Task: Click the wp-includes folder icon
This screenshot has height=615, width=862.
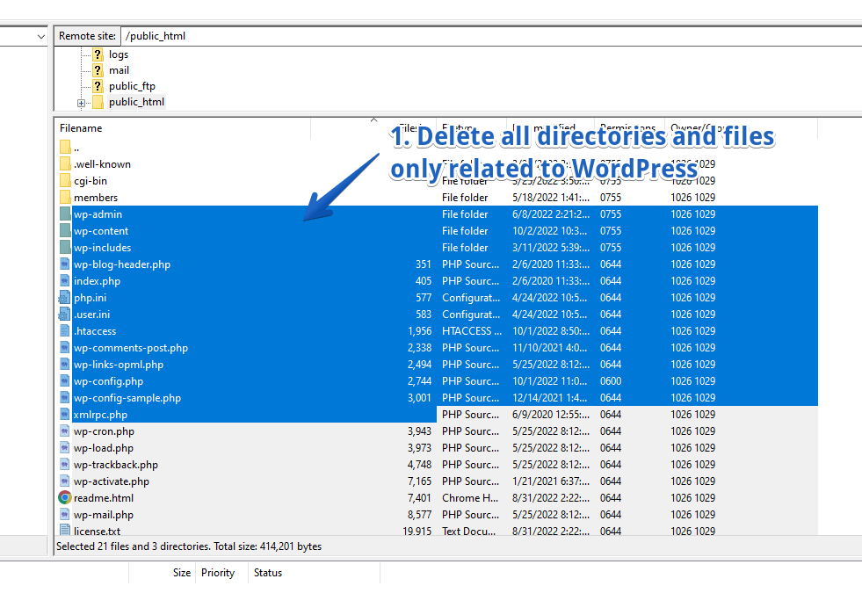Action: (65, 248)
